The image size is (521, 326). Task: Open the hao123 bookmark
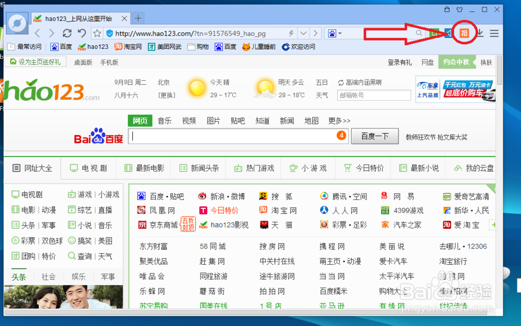(93, 47)
